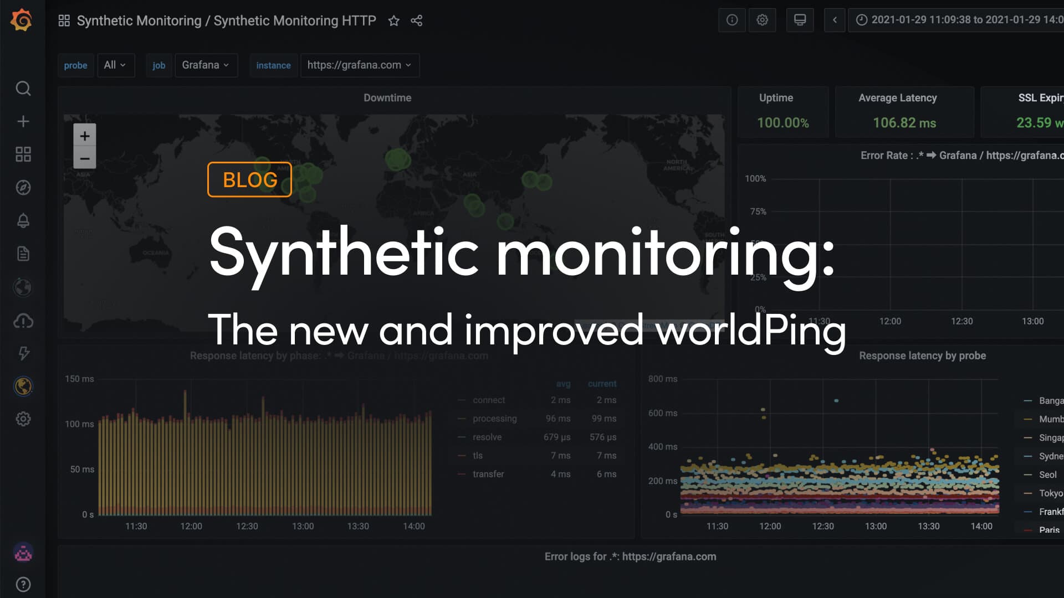Screen dimensions: 1064x598
Task: Open the dashboard info icon in the top bar
Action: 732,20
